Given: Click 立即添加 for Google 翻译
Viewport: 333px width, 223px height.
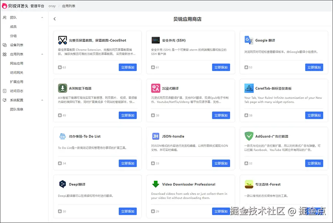Looking at the screenshot, I should tap(314, 67).
